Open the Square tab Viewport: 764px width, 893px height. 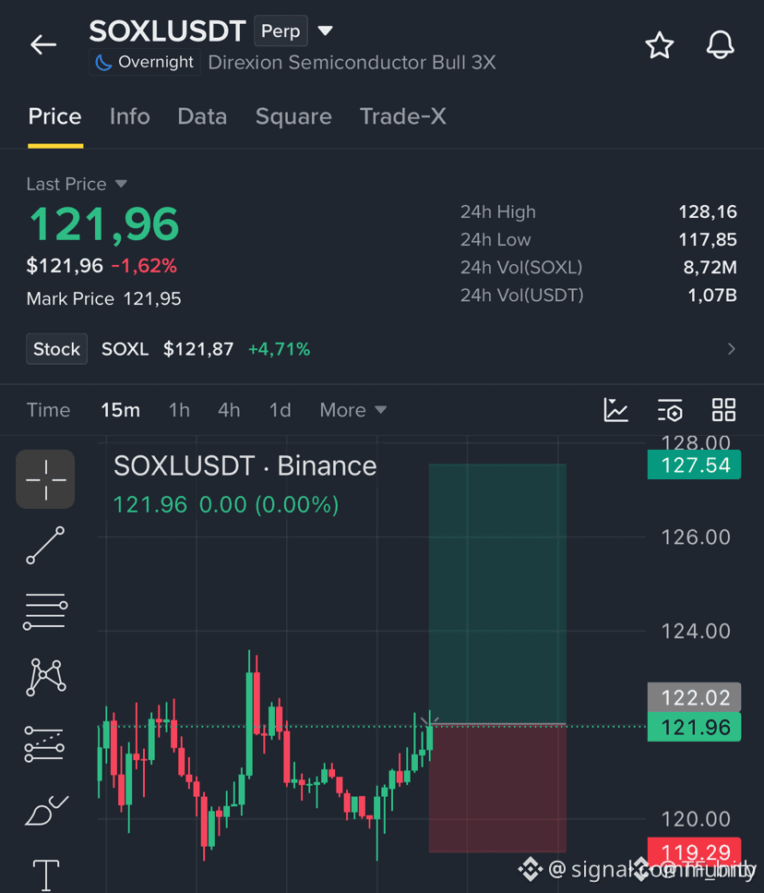[293, 116]
